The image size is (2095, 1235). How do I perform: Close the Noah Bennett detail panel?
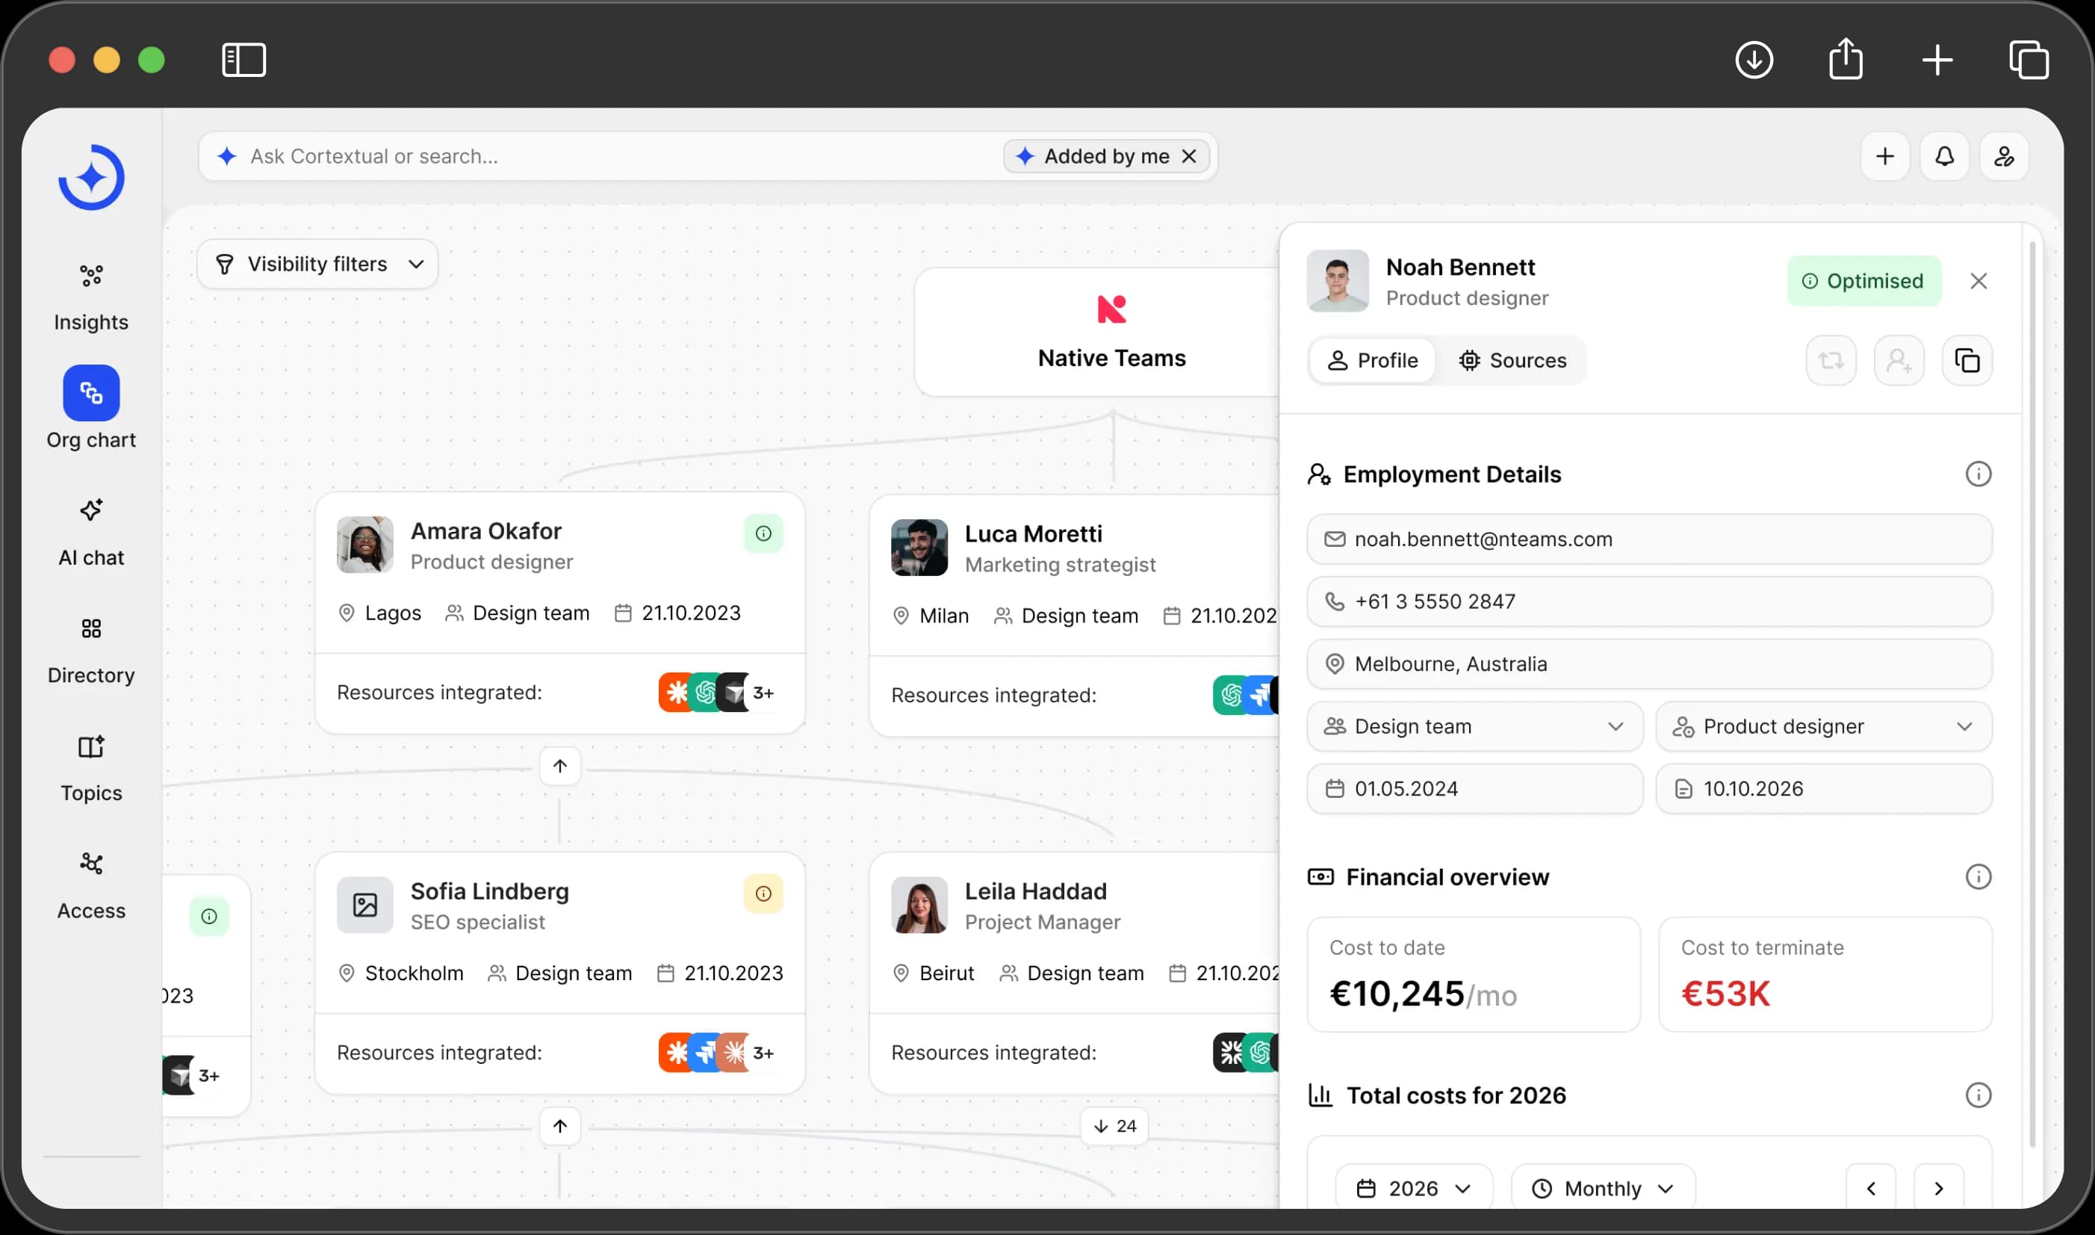1978,281
